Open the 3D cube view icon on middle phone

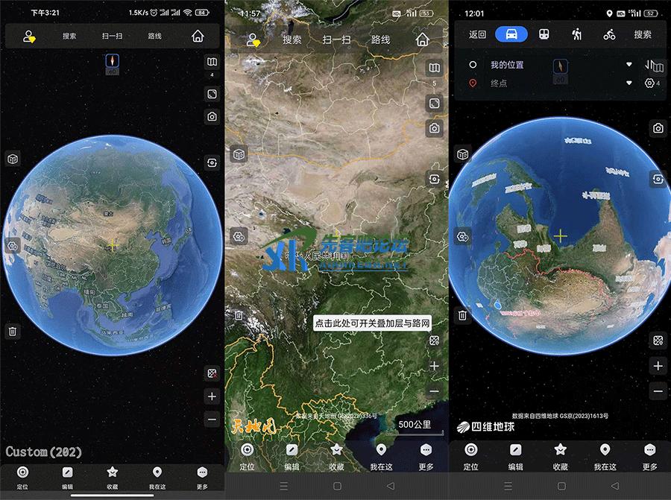(239, 154)
